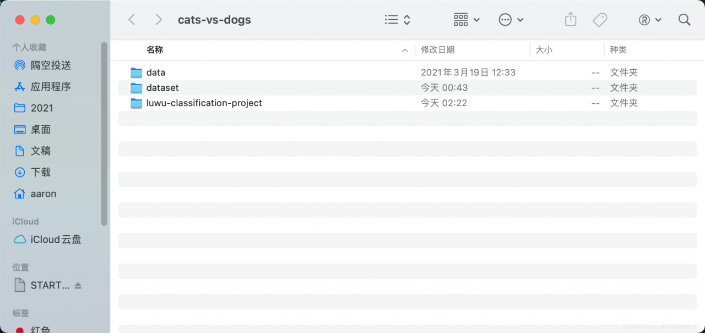Click the back navigation arrow
The height and width of the screenshot is (333, 705).
(132, 20)
